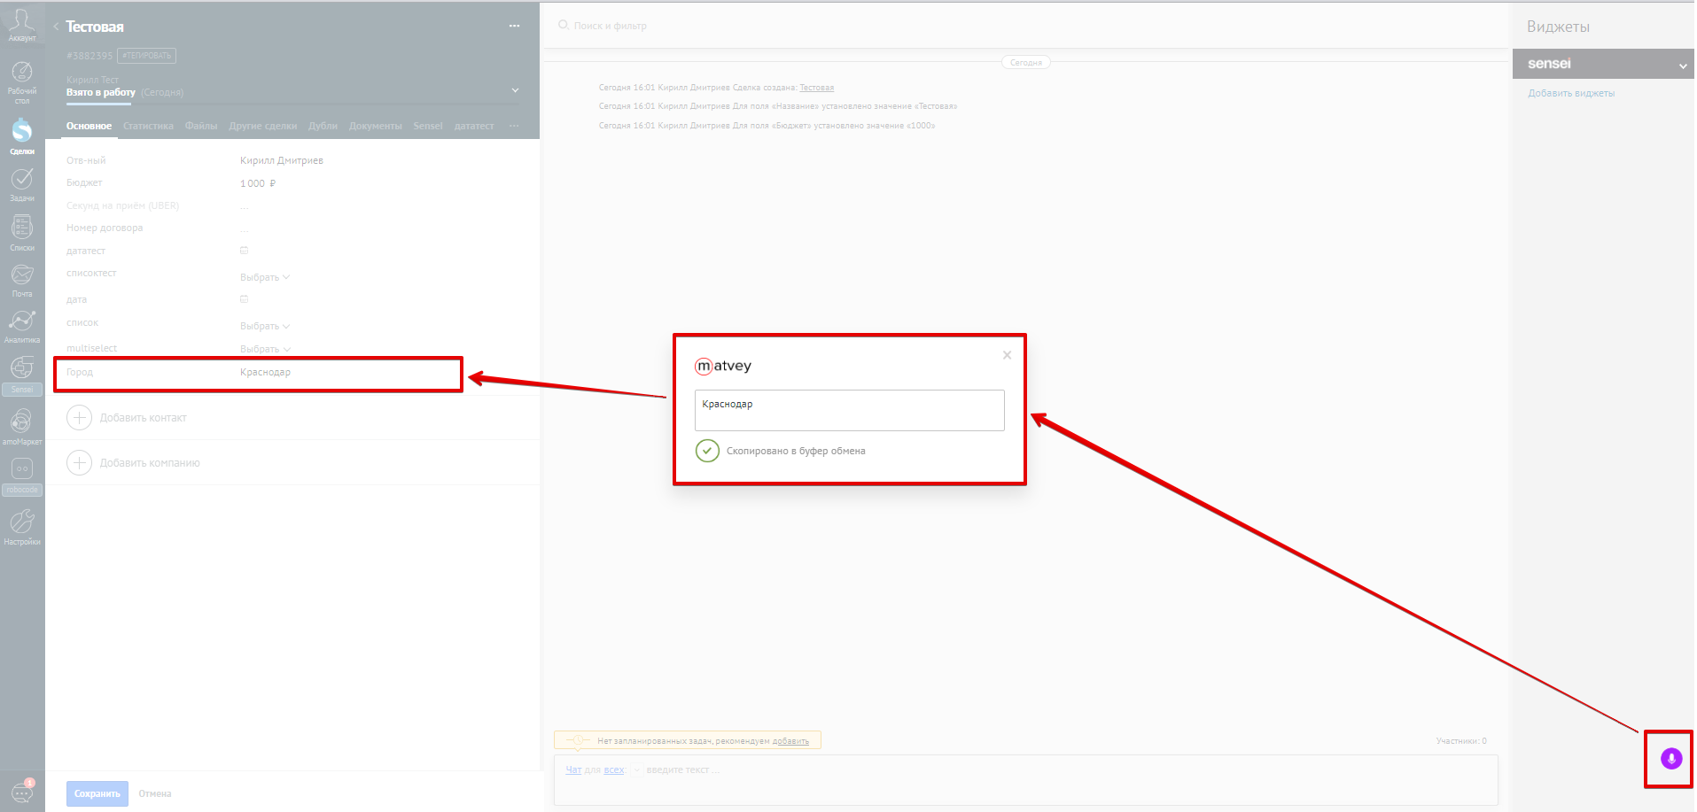1697x812 pixels.
Task: Open the calendar picker for дата field
Action: coord(245,299)
